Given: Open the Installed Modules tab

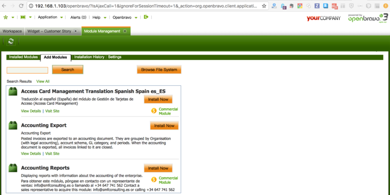Looking at the screenshot, I should tap(23, 57).
